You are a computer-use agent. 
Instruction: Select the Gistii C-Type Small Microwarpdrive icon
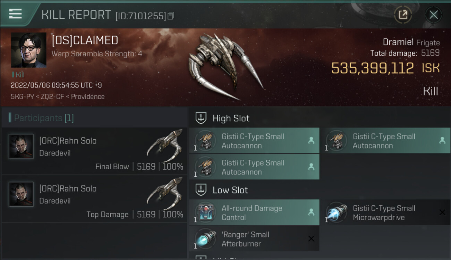point(337,213)
